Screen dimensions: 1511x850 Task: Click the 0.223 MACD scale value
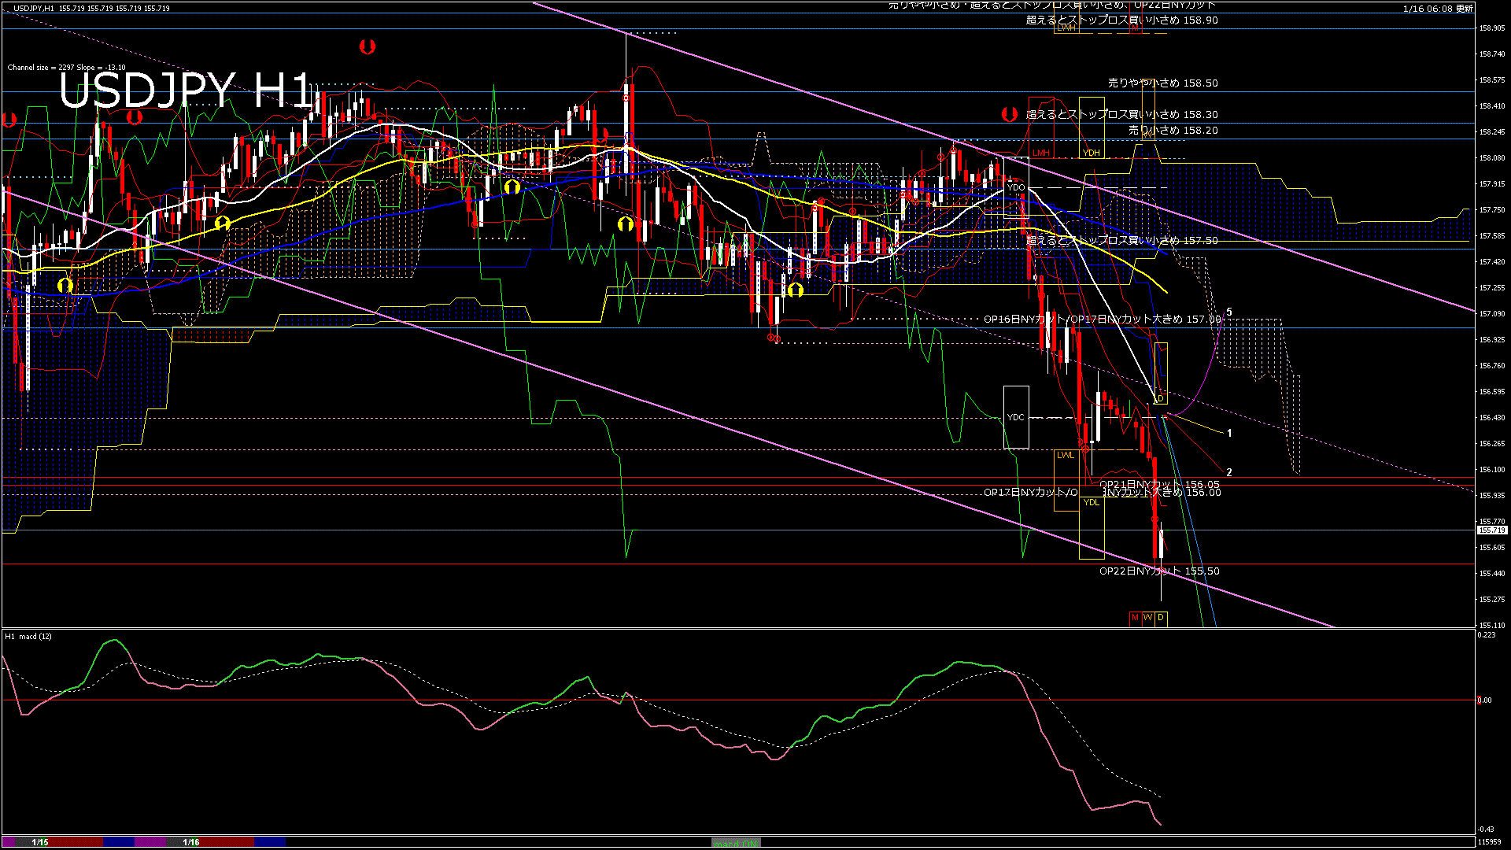pos(1487,634)
